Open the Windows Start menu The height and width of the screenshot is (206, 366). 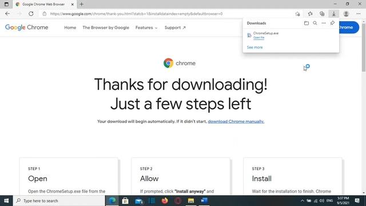pyautogui.click(x=6, y=201)
